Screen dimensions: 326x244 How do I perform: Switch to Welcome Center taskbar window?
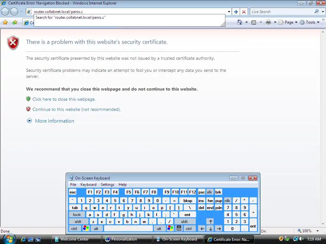(x=76, y=239)
